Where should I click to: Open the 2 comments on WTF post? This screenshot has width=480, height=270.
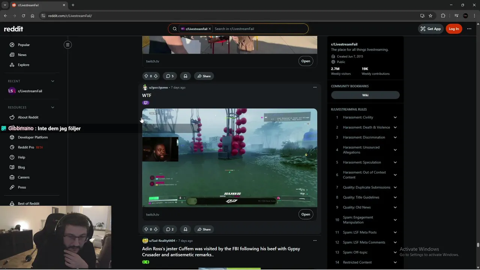click(170, 229)
